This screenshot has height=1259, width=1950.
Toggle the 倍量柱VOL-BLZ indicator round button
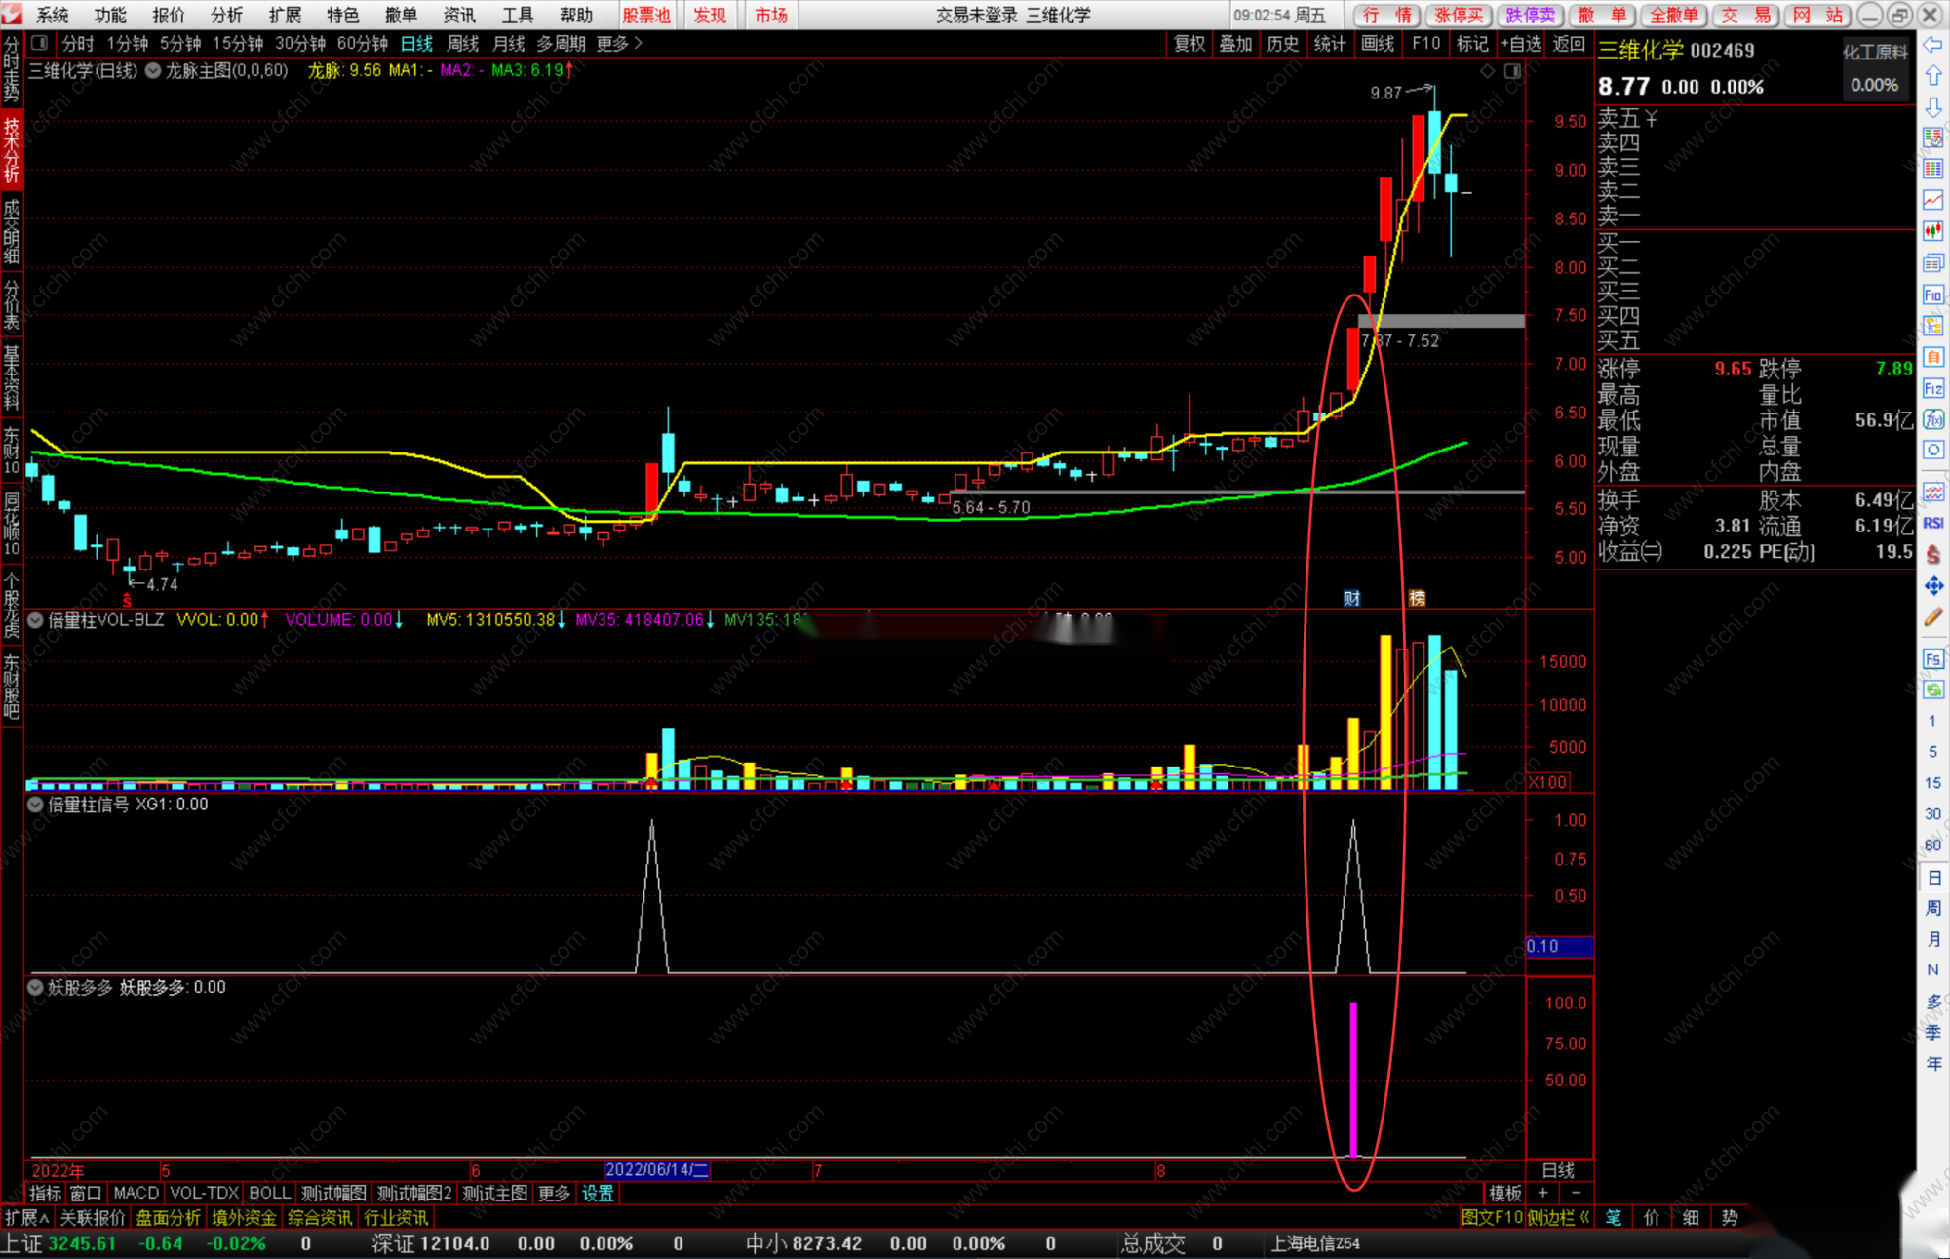click(x=36, y=619)
